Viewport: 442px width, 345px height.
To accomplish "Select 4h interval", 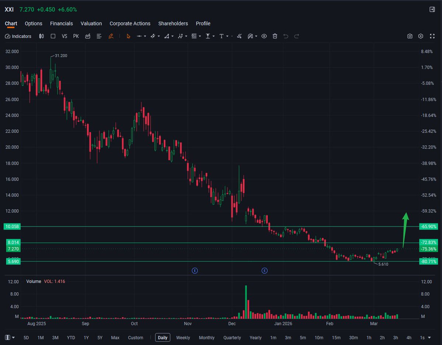I will [x=409, y=337].
